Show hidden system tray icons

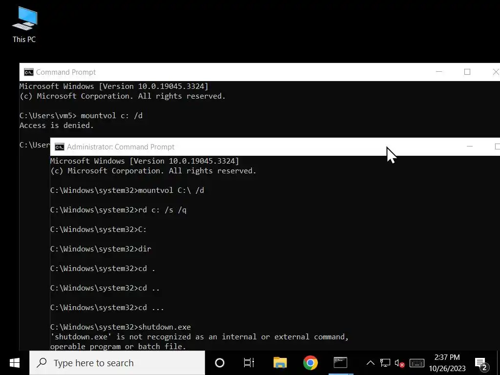(370, 363)
